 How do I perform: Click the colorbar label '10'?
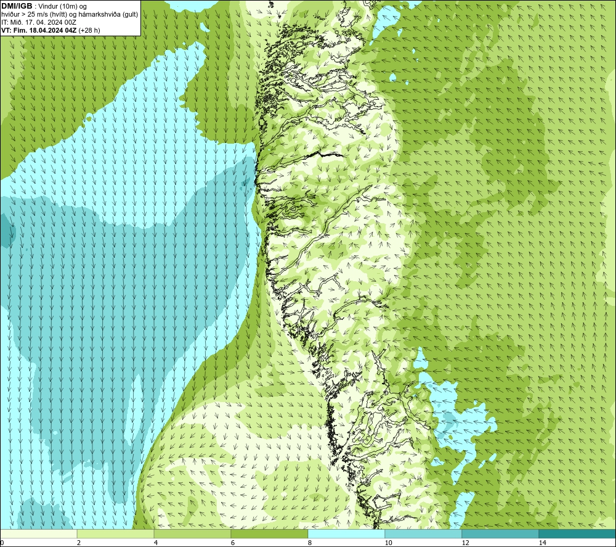[389, 543]
